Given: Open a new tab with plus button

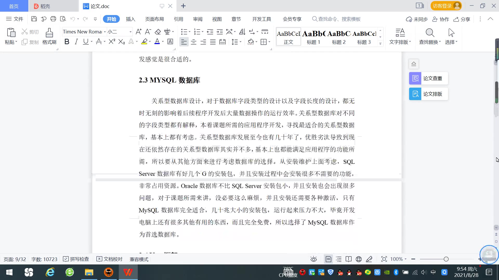Looking at the screenshot, I should click(183, 6).
